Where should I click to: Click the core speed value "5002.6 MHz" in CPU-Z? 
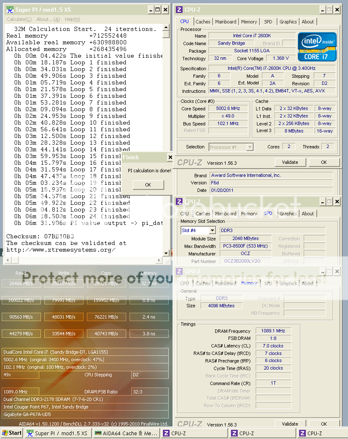(x=228, y=108)
